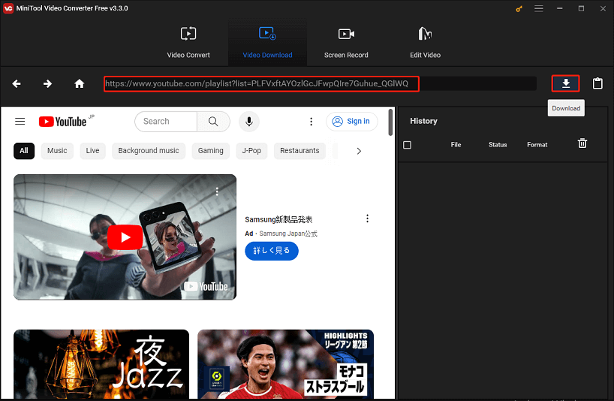This screenshot has height=401, width=614.
Task: Open the YouTube guide menu icon
Action: pos(20,122)
